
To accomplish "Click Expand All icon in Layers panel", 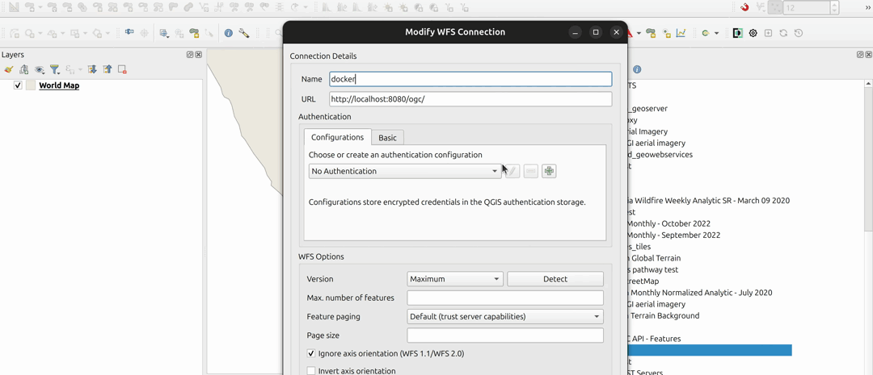I will pyautogui.click(x=92, y=69).
